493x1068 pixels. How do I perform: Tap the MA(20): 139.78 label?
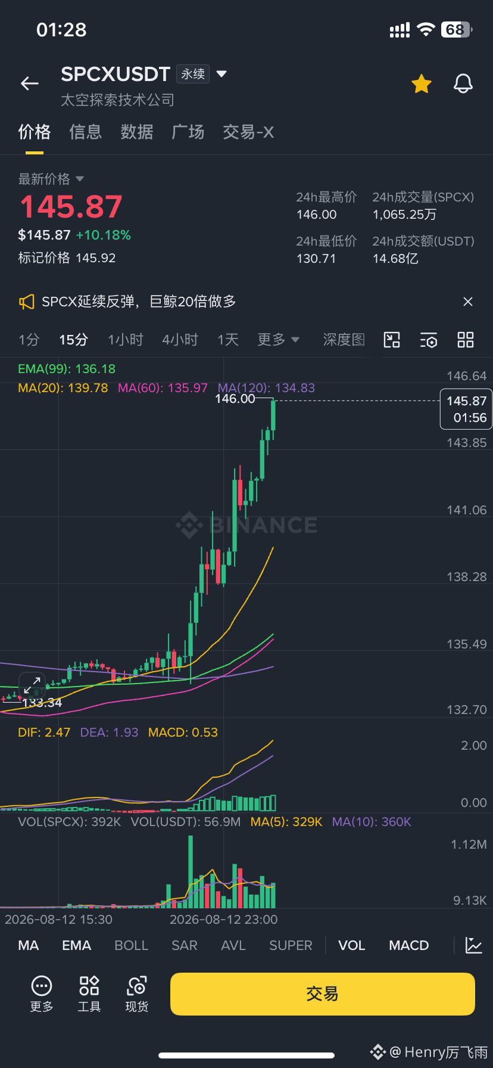coord(63,388)
